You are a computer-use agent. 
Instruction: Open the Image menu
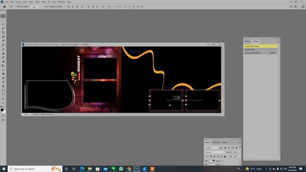[x=18, y=2]
